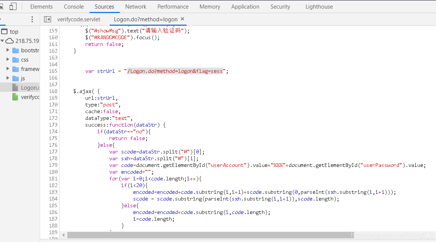Click the top frame icon
Screen dimensions: 436x242
tap(4, 31)
